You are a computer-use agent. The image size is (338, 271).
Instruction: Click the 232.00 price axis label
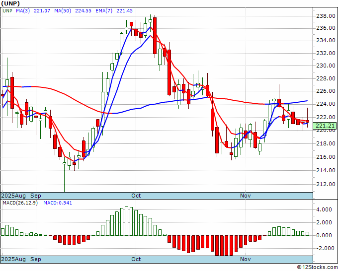(326, 53)
